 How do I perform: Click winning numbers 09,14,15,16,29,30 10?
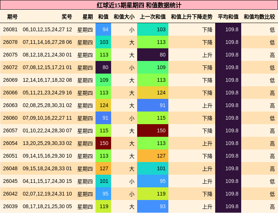click(47, 156)
